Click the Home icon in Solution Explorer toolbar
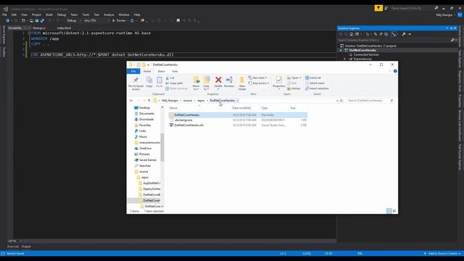464x261 pixels. (351, 34)
